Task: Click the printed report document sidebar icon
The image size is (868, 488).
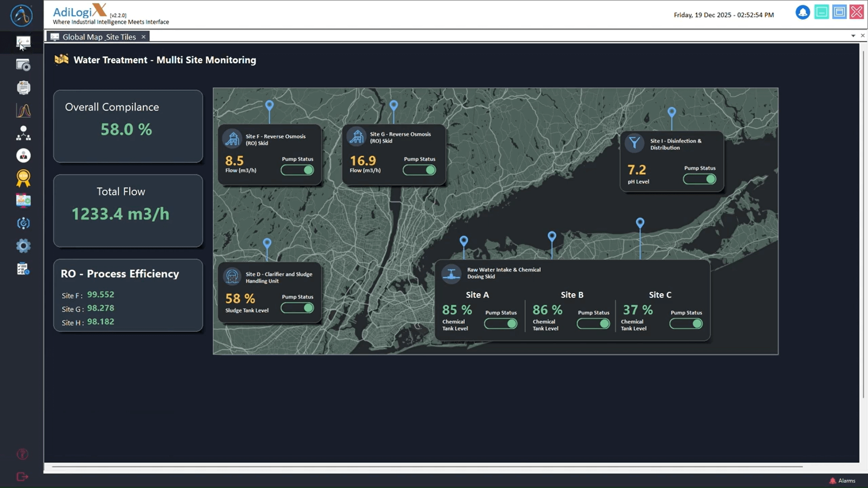Action: 23,88
